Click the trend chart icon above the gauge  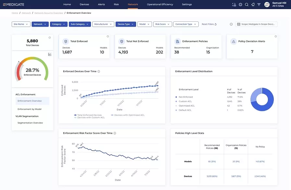click(50, 54)
